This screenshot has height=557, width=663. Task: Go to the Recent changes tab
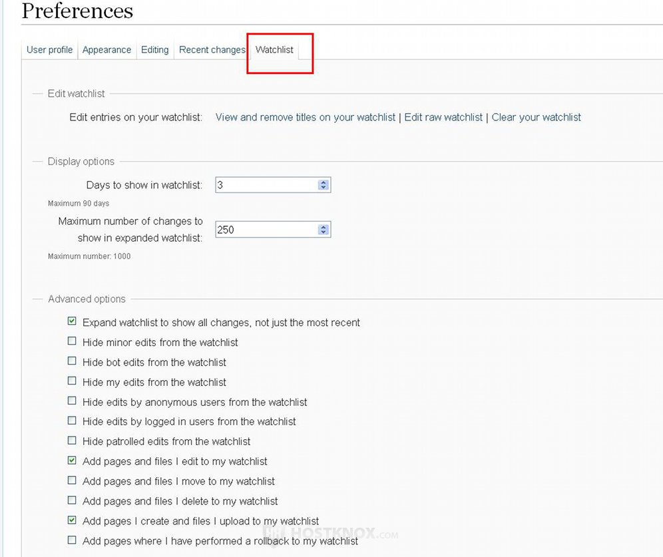pyautogui.click(x=212, y=50)
